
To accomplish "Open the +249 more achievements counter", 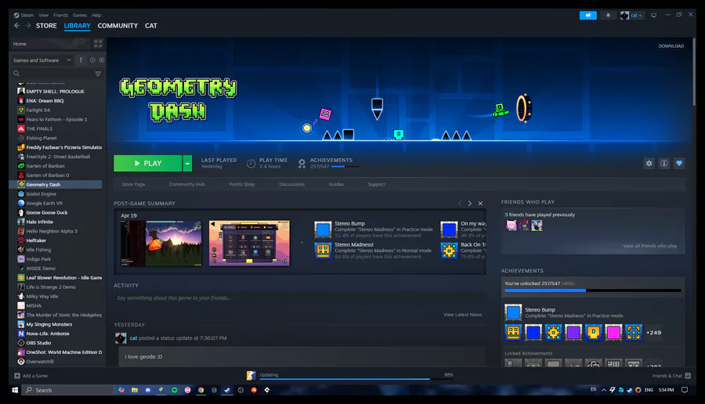I will pyautogui.click(x=653, y=333).
